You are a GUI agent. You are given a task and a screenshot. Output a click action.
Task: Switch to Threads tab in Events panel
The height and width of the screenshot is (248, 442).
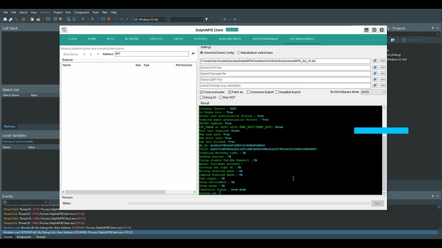(41, 237)
